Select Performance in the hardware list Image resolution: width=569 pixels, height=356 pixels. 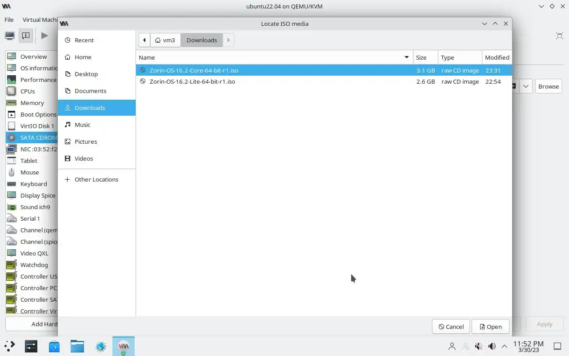point(32,80)
